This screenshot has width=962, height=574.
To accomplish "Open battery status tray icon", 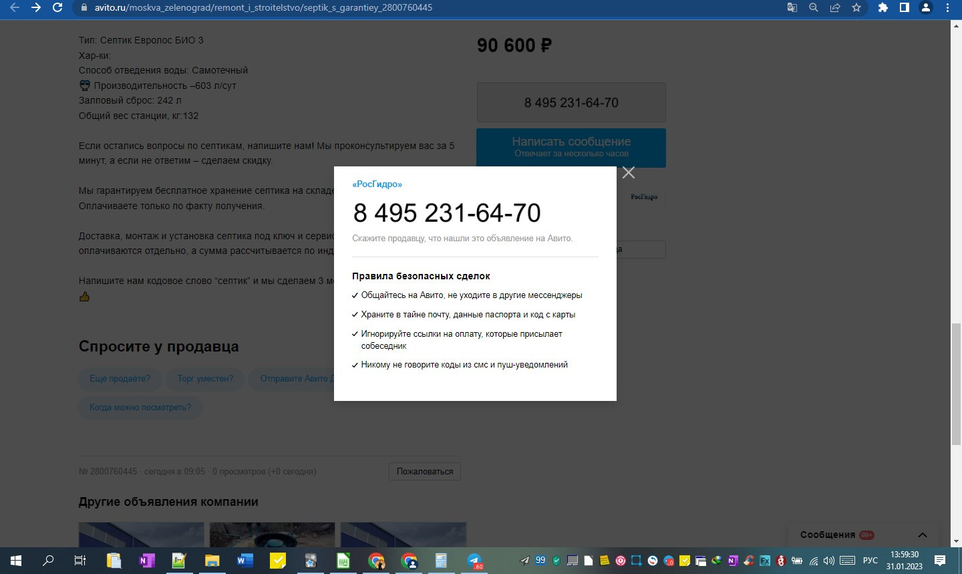I will [797, 561].
